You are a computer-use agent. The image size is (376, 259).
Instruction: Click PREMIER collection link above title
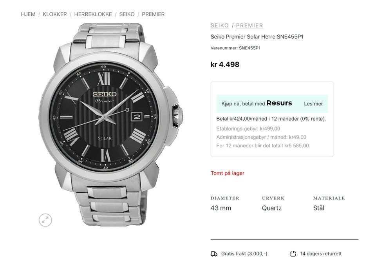[x=249, y=25]
